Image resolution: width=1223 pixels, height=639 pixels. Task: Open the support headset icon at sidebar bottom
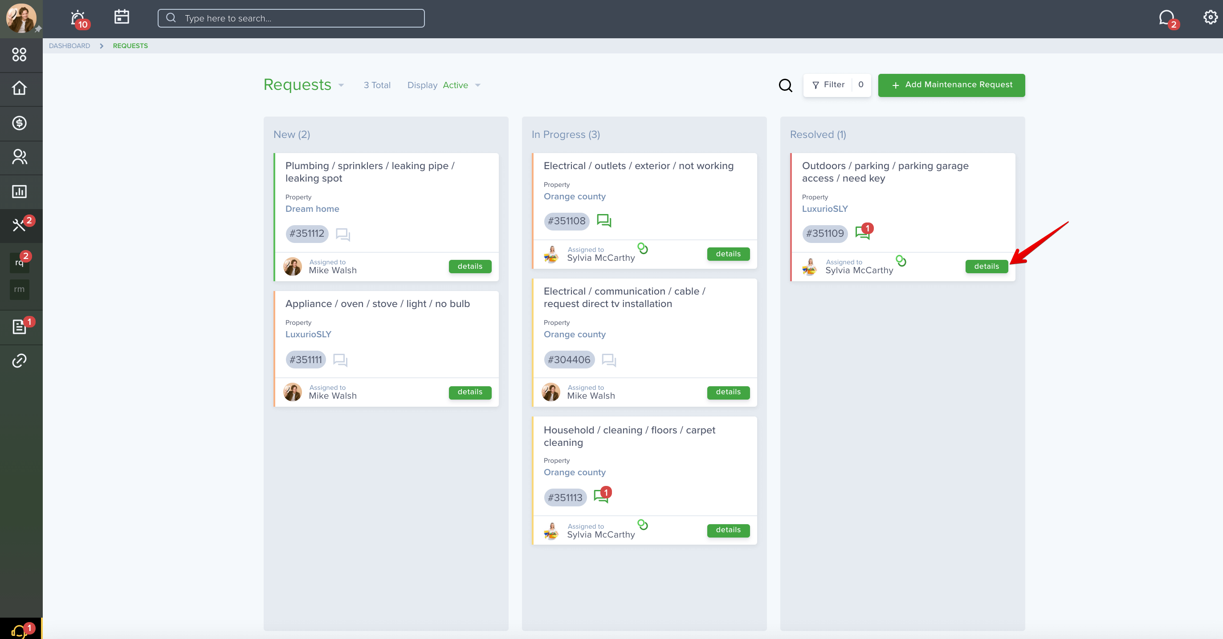[20, 631]
